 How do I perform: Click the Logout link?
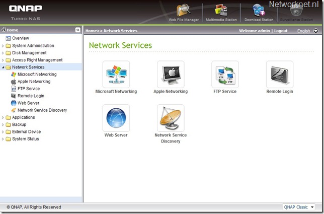[x=281, y=31]
